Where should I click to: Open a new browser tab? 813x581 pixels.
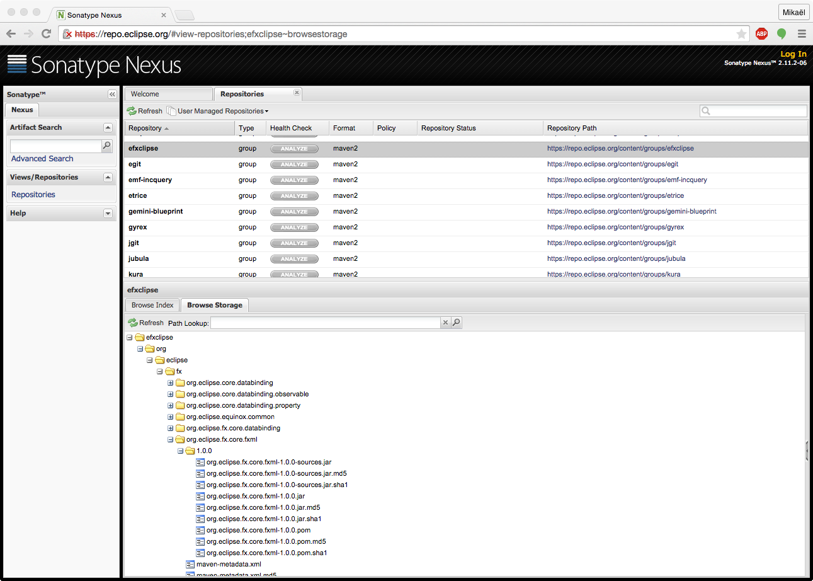184,15
